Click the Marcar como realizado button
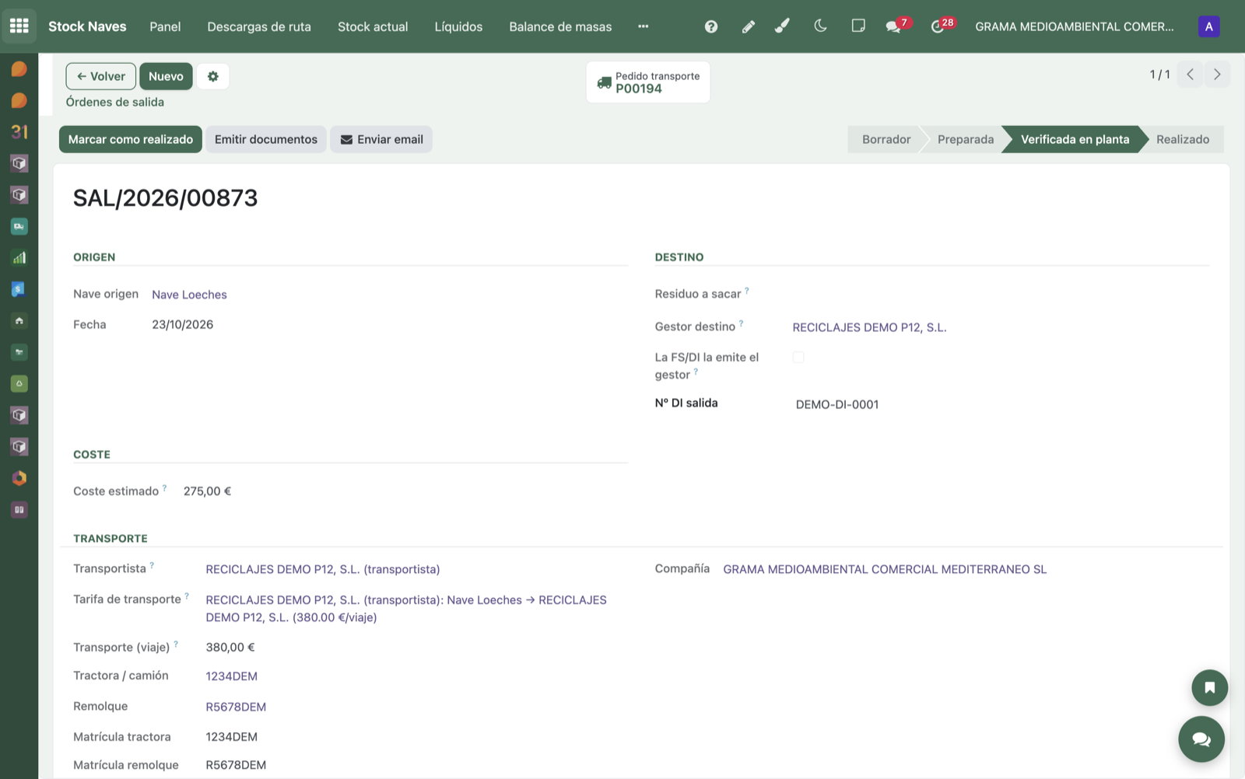 click(131, 139)
